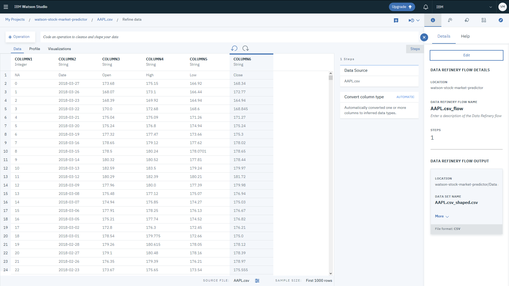Click the comments chat bubble icon
The image size is (509, 286).
[467, 20]
